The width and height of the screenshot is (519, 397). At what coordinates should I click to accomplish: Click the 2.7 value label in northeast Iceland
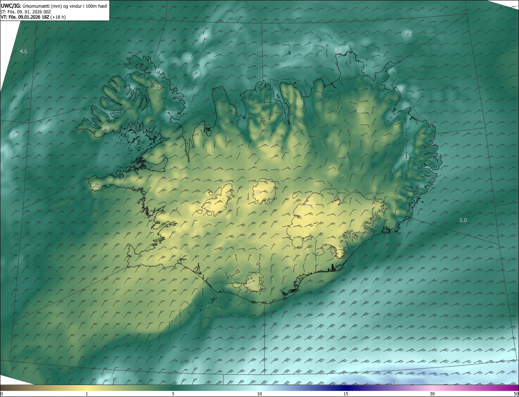click(360, 110)
